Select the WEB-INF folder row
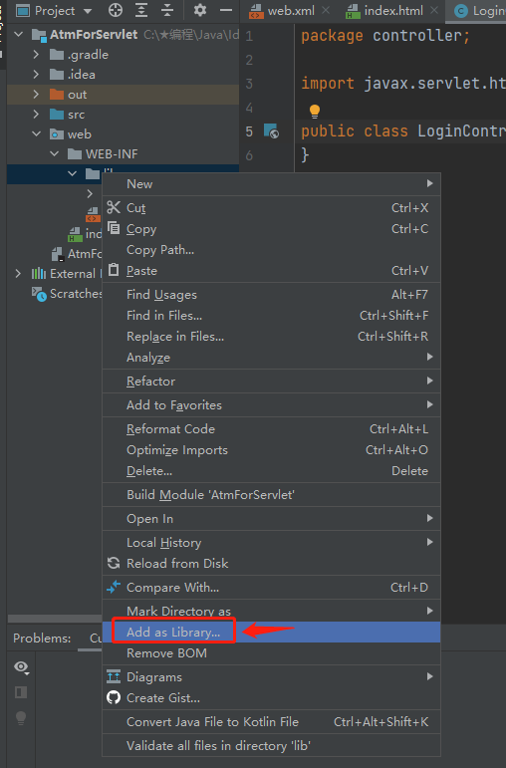 [x=123, y=153]
